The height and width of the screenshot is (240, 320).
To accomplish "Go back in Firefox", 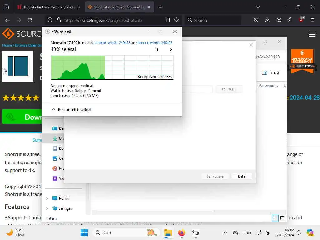I will [7, 20].
